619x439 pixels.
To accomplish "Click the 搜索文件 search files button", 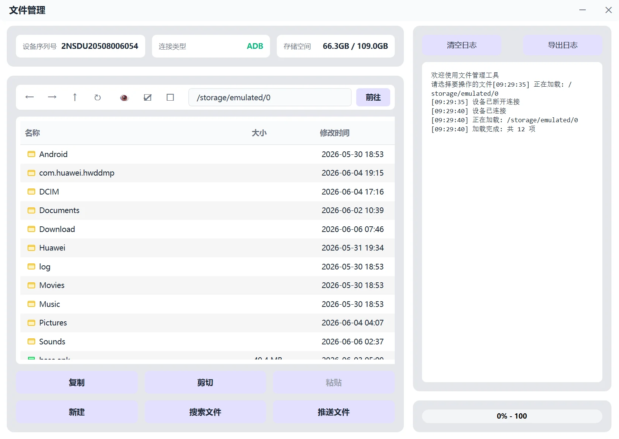I will pos(205,412).
